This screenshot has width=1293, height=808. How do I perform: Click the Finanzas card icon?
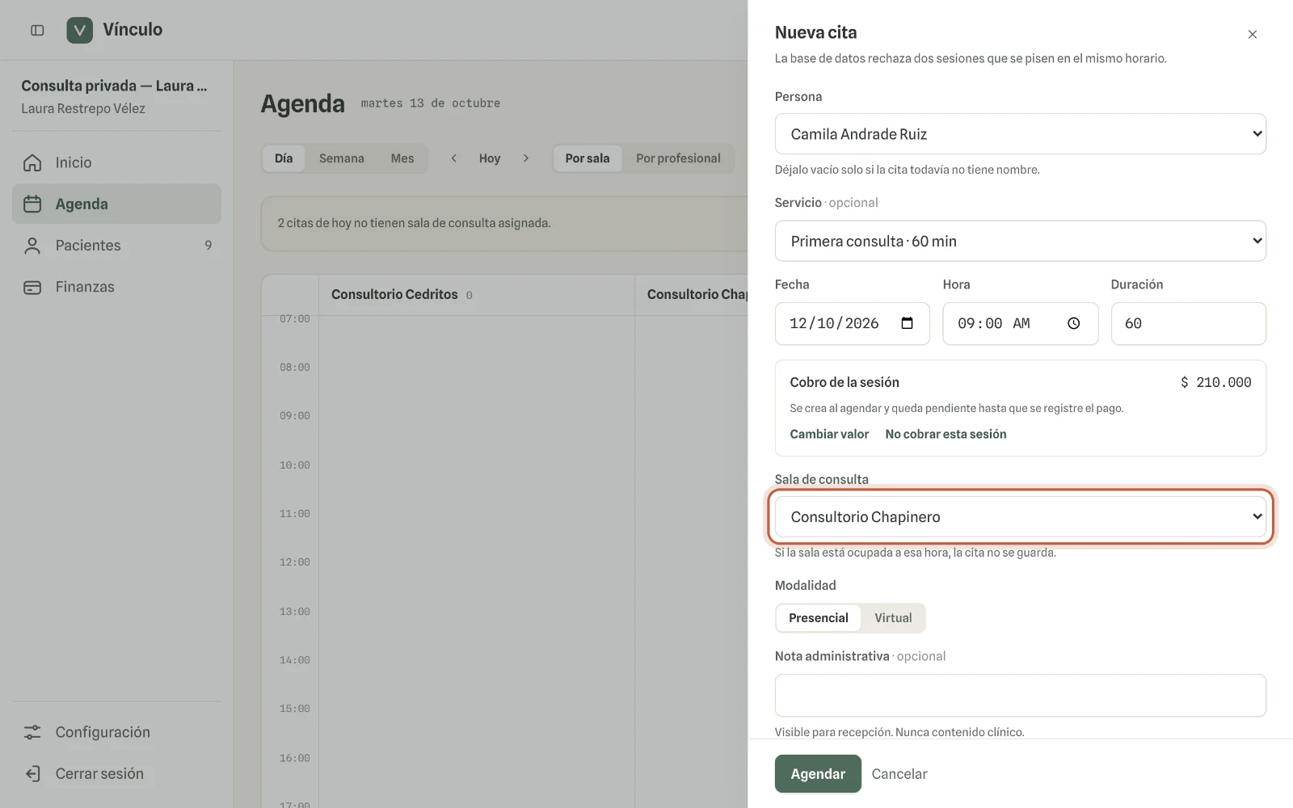point(32,287)
